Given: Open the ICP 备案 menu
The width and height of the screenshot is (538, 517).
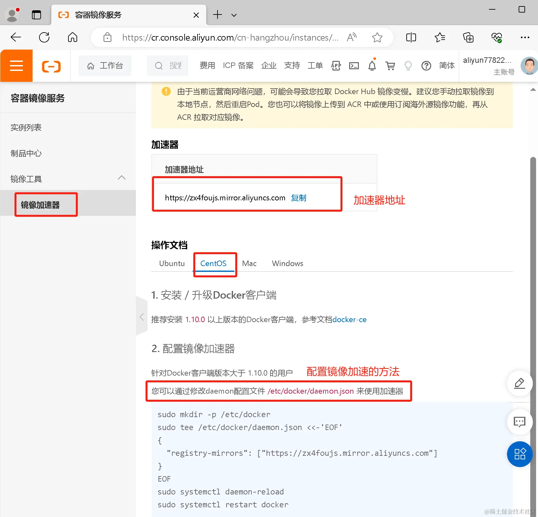Looking at the screenshot, I should point(238,66).
